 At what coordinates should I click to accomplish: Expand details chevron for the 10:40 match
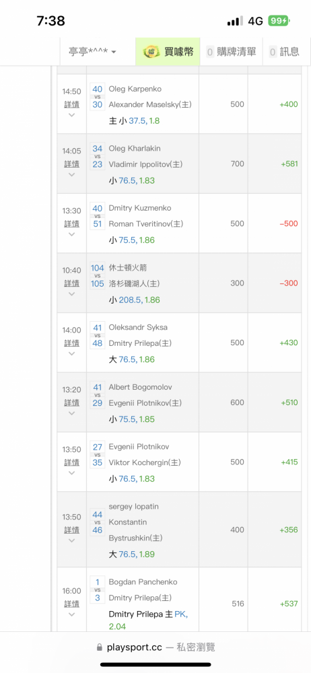tap(72, 294)
